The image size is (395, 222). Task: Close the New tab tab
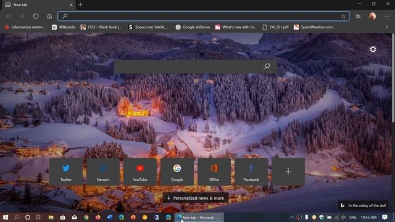coord(71,5)
